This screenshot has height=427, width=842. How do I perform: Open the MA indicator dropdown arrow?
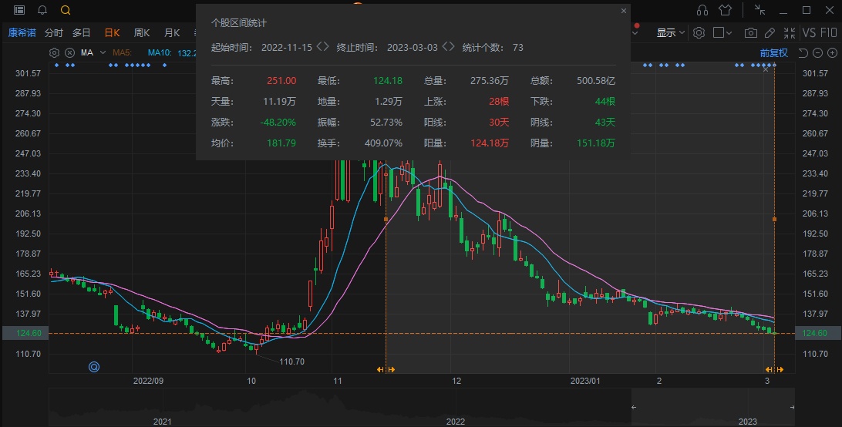click(x=103, y=52)
